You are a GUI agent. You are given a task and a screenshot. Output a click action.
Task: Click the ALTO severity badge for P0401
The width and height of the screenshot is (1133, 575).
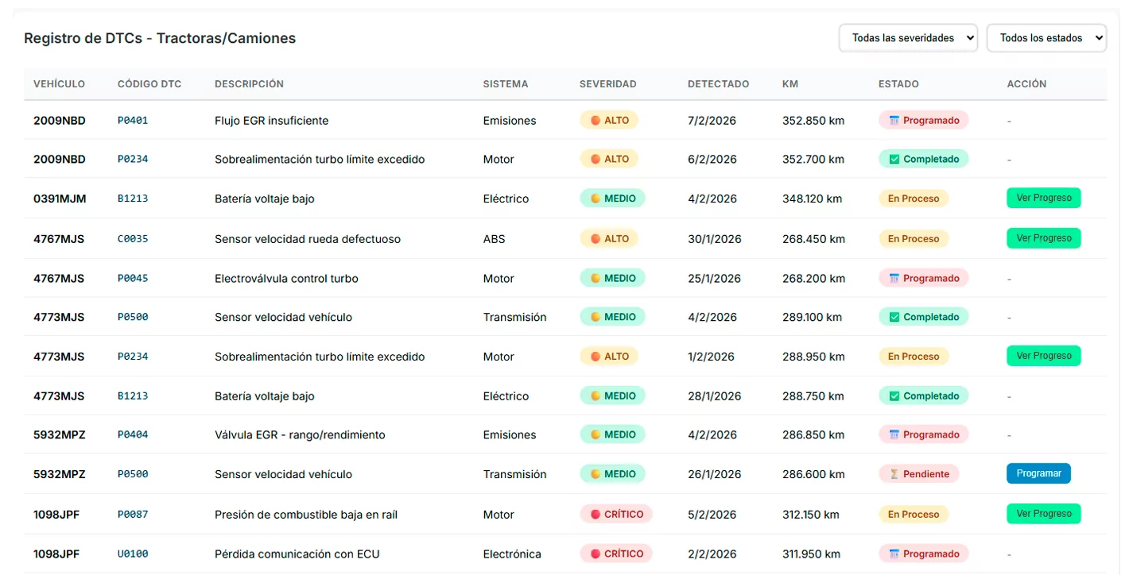coord(609,121)
